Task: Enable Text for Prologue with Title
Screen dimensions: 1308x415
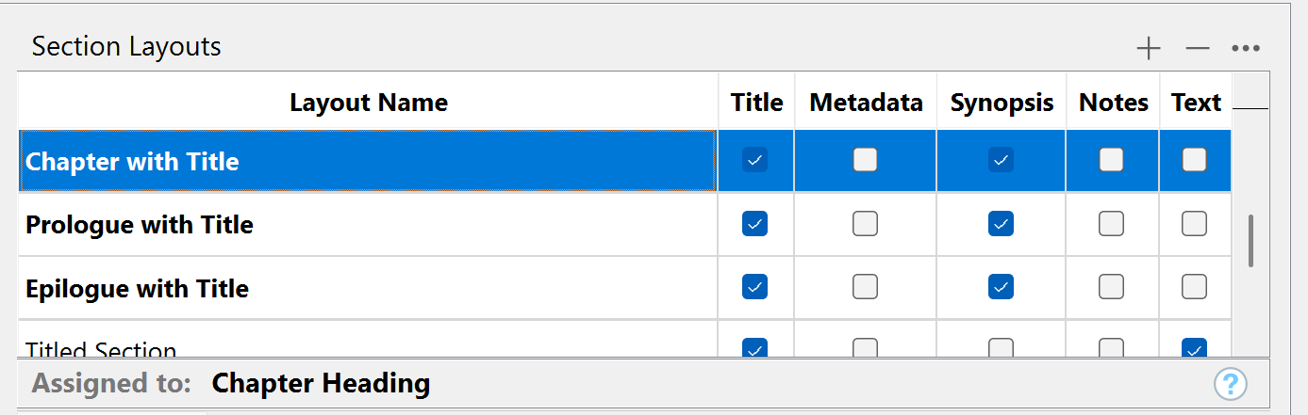Action: pyautogui.click(x=1194, y=224)
